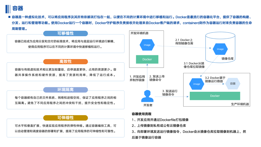Click the label 2.1 Docker上传到镜像仓库
Screen dimensions: 261x147
click(184, 42)
